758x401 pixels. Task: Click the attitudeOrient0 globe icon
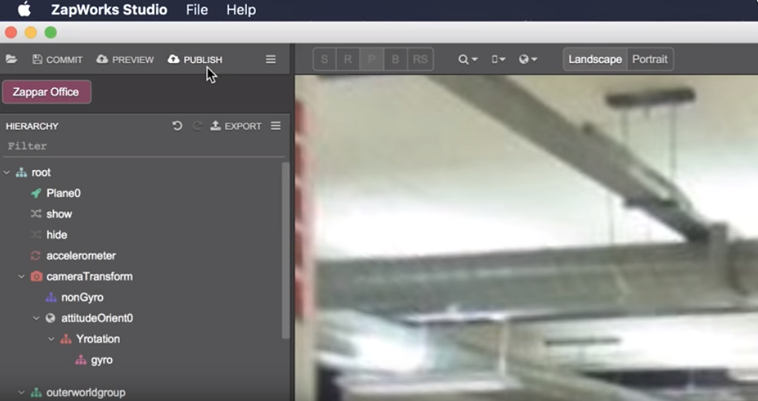(x=50, y=318)
